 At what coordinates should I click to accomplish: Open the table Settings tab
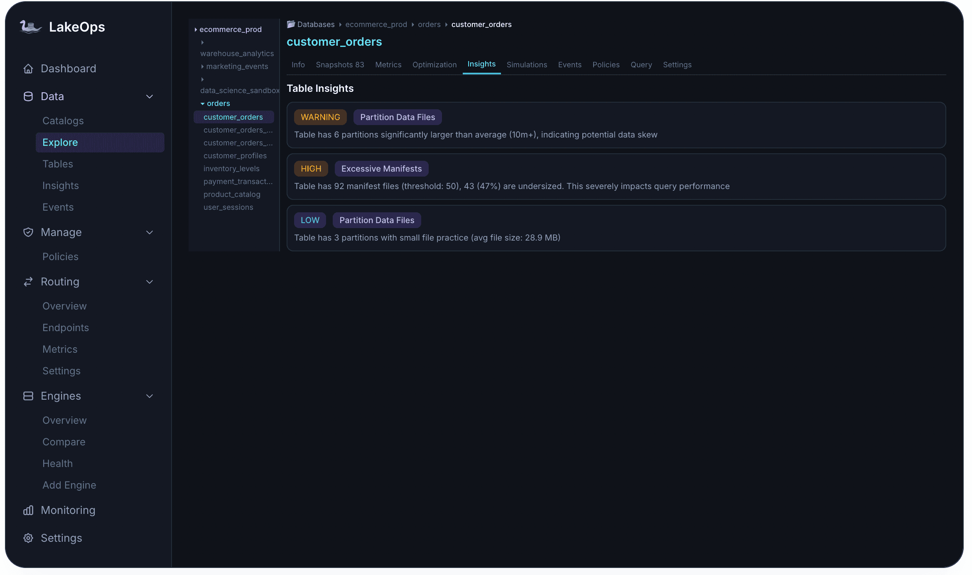677,65
